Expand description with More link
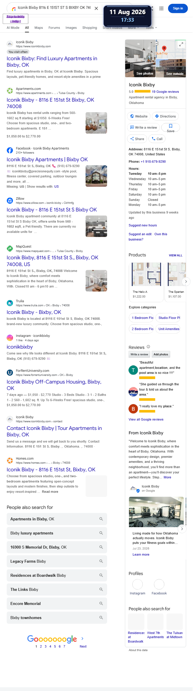The width and height of the screenshot is (196, 691). (x=167, y=477)
